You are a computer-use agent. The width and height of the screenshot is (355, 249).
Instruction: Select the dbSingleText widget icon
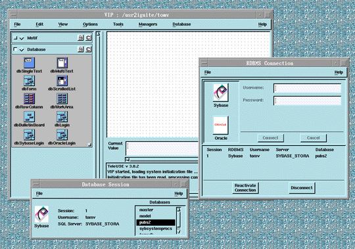[29, 62]
